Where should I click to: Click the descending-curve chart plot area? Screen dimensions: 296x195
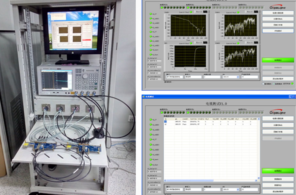(188, 26)
